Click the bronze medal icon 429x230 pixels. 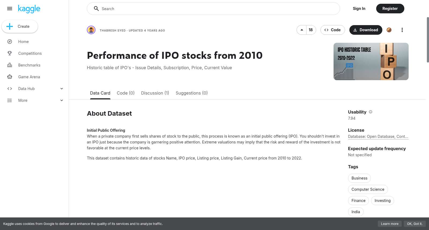pos(389,30)
